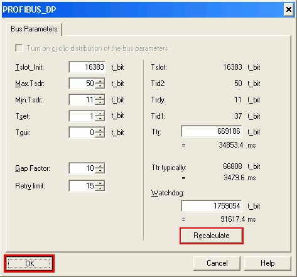The image size is (297, 277).
Task: Increase Max.Tsdr with the up arrow
Action: pyautogui.click(x=100, y=81)
